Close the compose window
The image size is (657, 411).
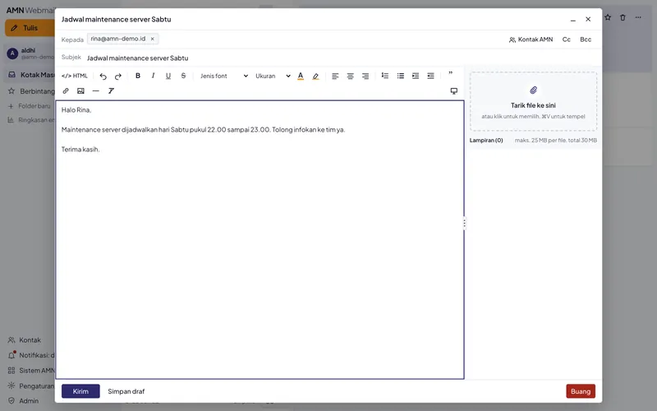(x=588, y=19)
